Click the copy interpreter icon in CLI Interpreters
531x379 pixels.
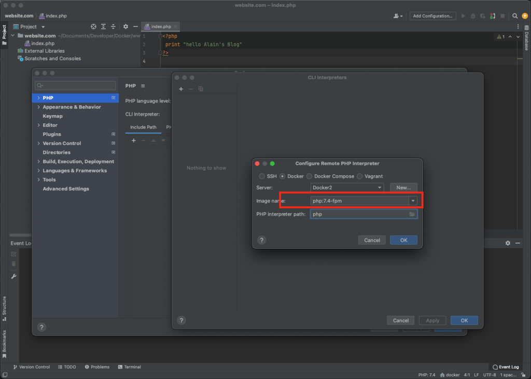pyautogui.click(x=201, y=89)
